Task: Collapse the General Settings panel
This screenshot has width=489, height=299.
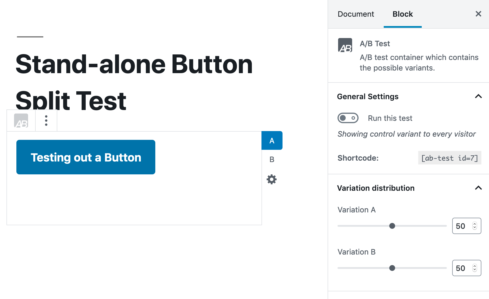Action: pos(478,97)
